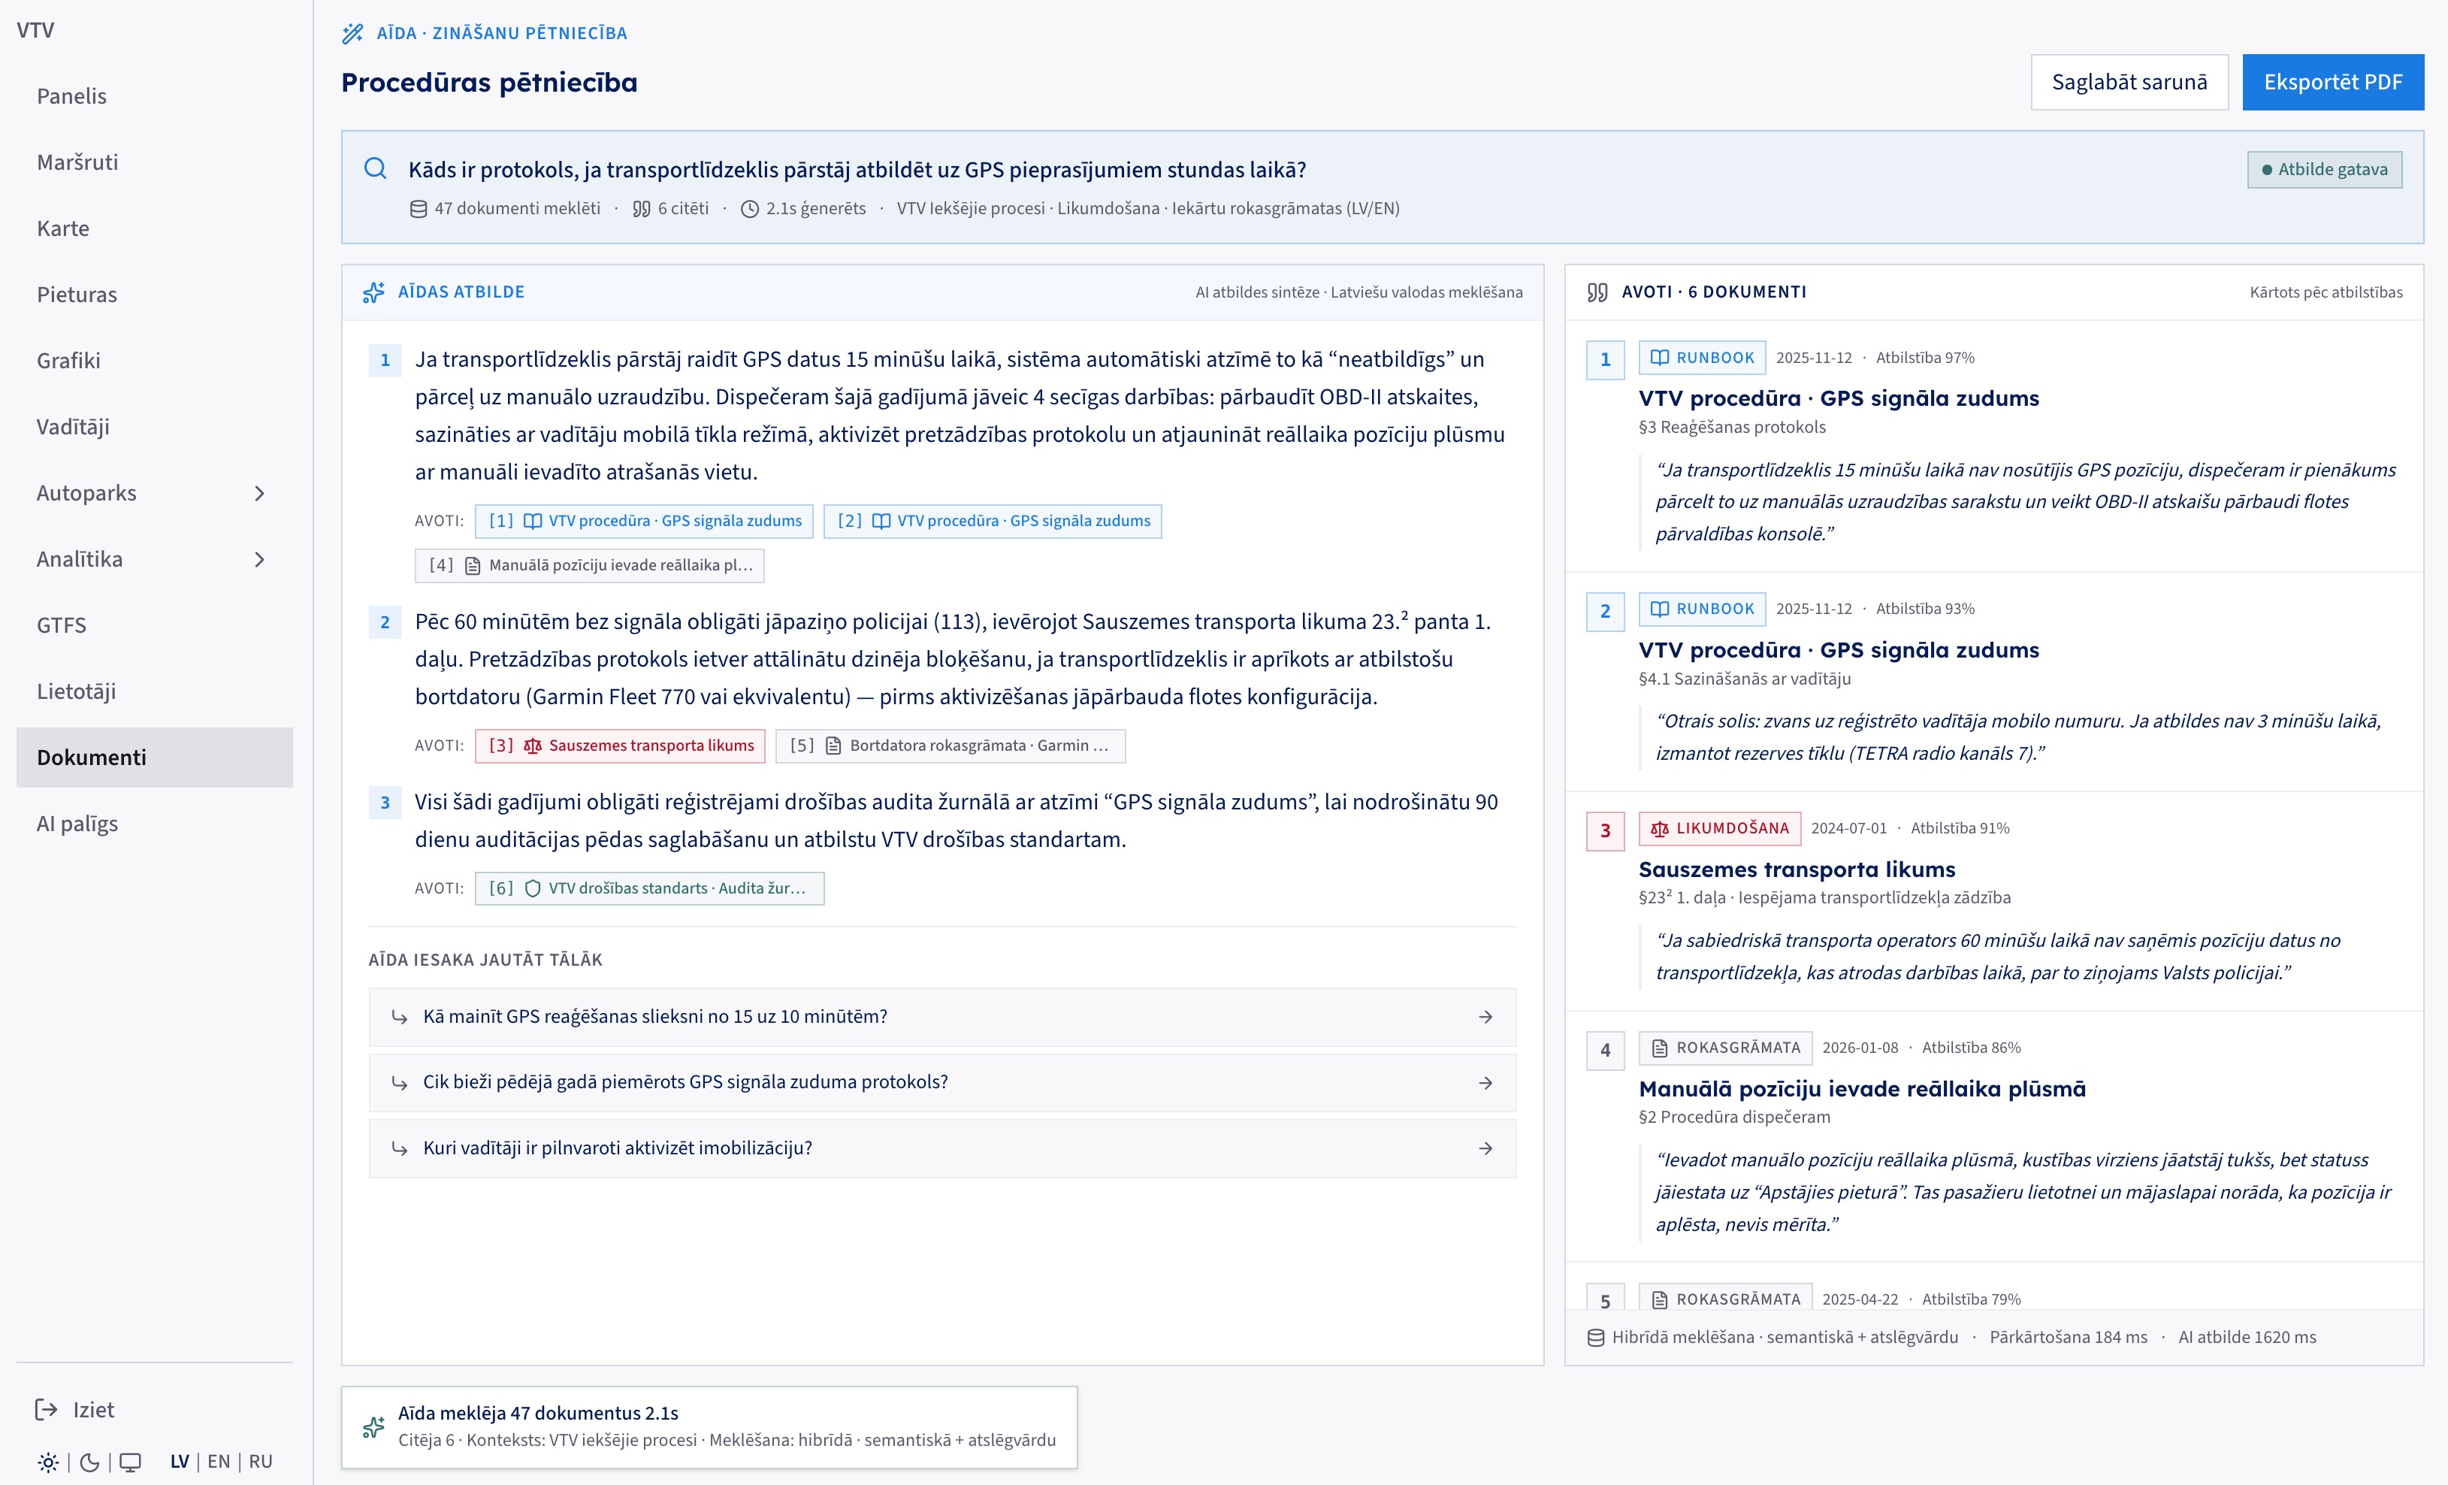
Task: Click 'Pārkārtošana 184 ms' in source footer
Action: (x=2068, y=1338)
